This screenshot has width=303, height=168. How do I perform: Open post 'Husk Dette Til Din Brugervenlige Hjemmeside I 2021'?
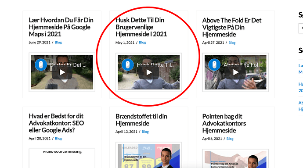coord(141,27)
